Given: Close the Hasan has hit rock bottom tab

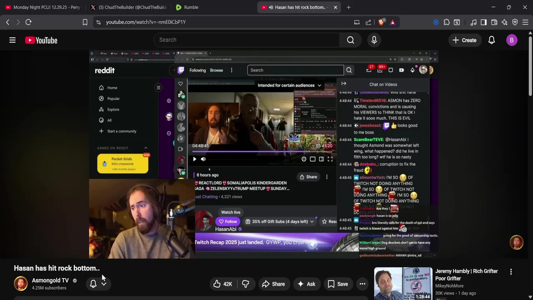Looking at the screenshot, I should pos(335,7).
